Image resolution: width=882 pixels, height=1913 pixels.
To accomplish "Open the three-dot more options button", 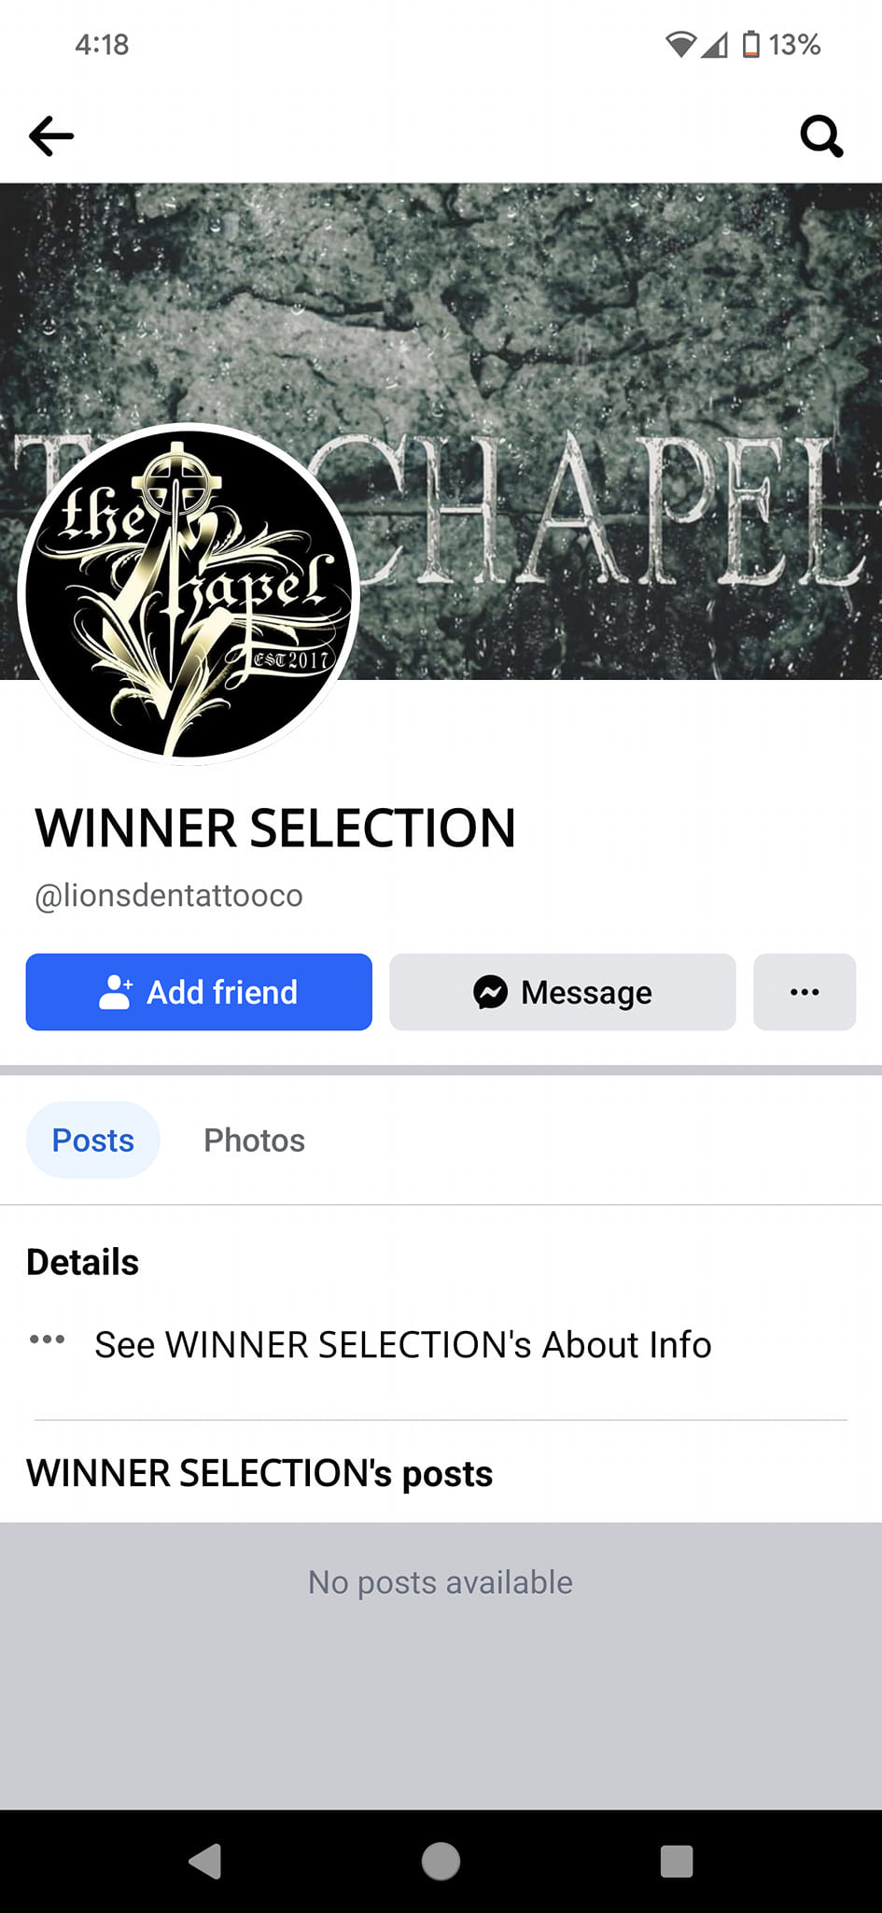I will pyautogui.click(x=805, y=992).
